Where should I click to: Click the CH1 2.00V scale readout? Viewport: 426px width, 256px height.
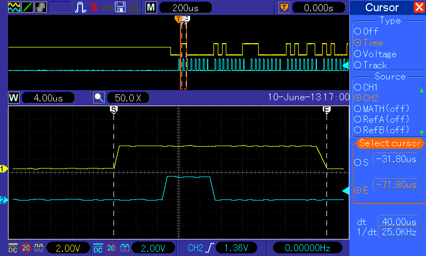coord(68,248)
